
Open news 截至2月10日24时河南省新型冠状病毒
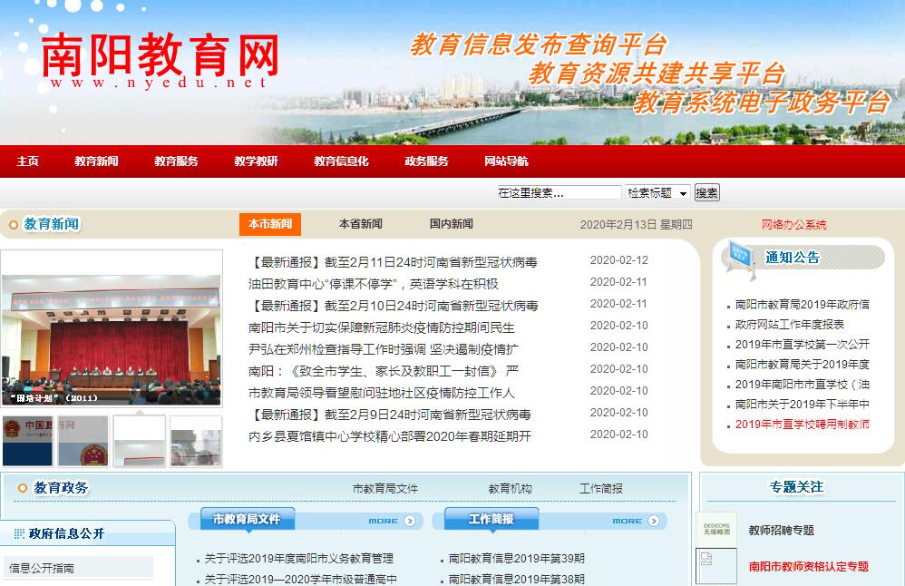click(393, 306)
